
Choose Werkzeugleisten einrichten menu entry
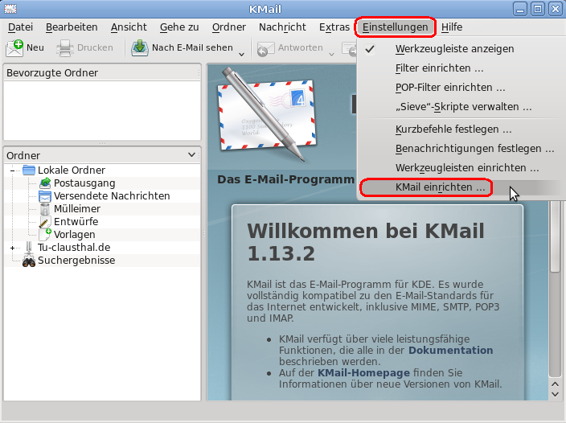pos(461,168)
